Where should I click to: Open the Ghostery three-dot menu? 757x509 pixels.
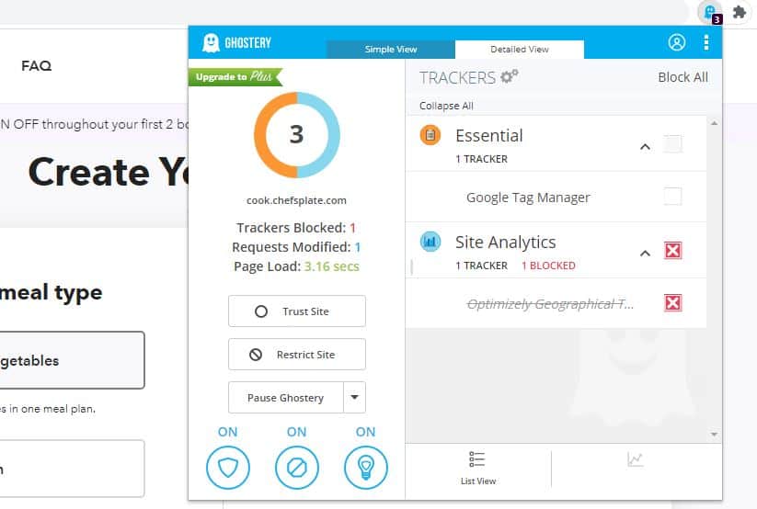click(x=705, y=42)
